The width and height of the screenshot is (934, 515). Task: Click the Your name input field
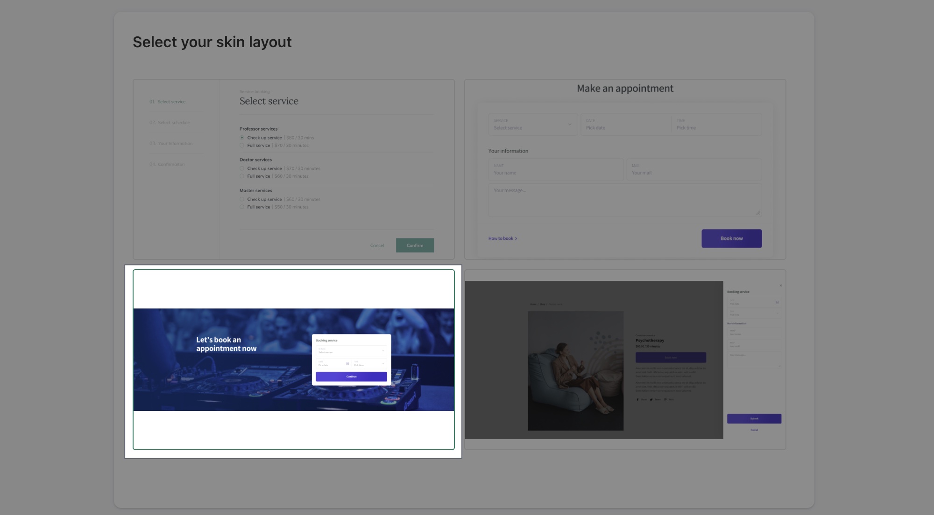pos(555,170)
